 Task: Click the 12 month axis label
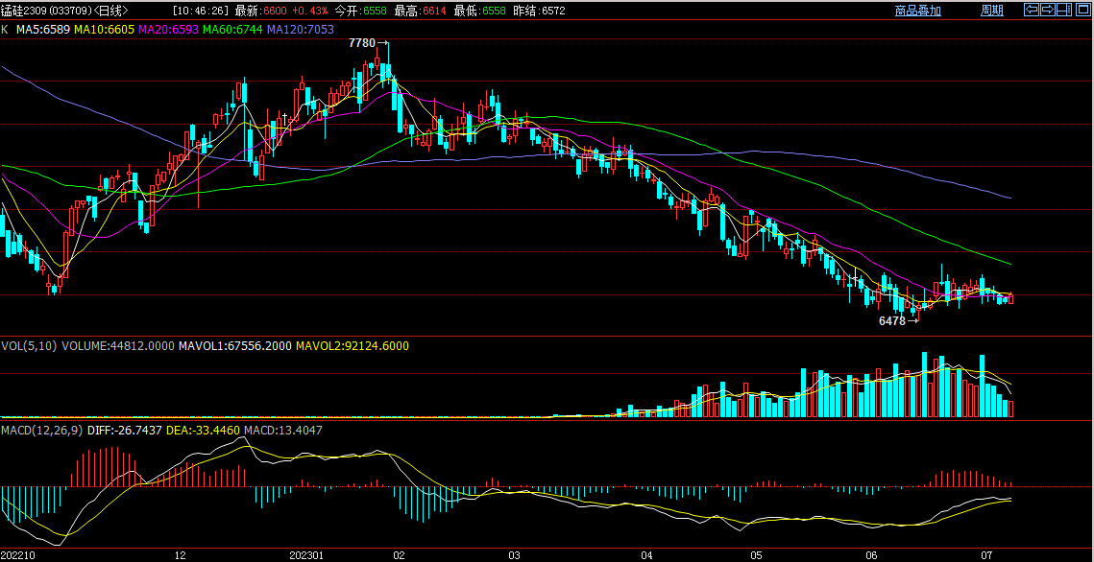(x=181, y=555)
